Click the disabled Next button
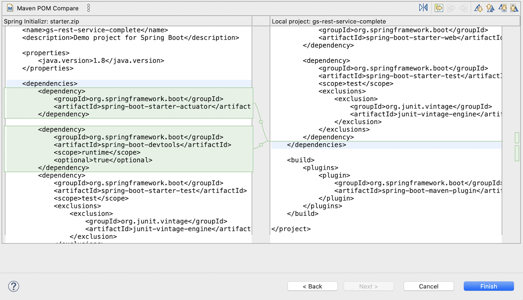 tap(369, 286)
